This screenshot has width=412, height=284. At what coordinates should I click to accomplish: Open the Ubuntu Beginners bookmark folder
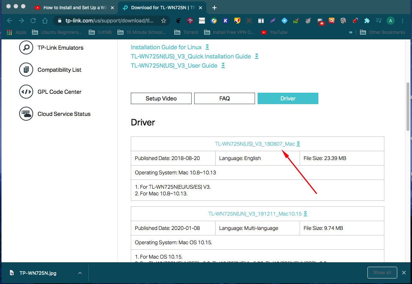tap(57, 32)
